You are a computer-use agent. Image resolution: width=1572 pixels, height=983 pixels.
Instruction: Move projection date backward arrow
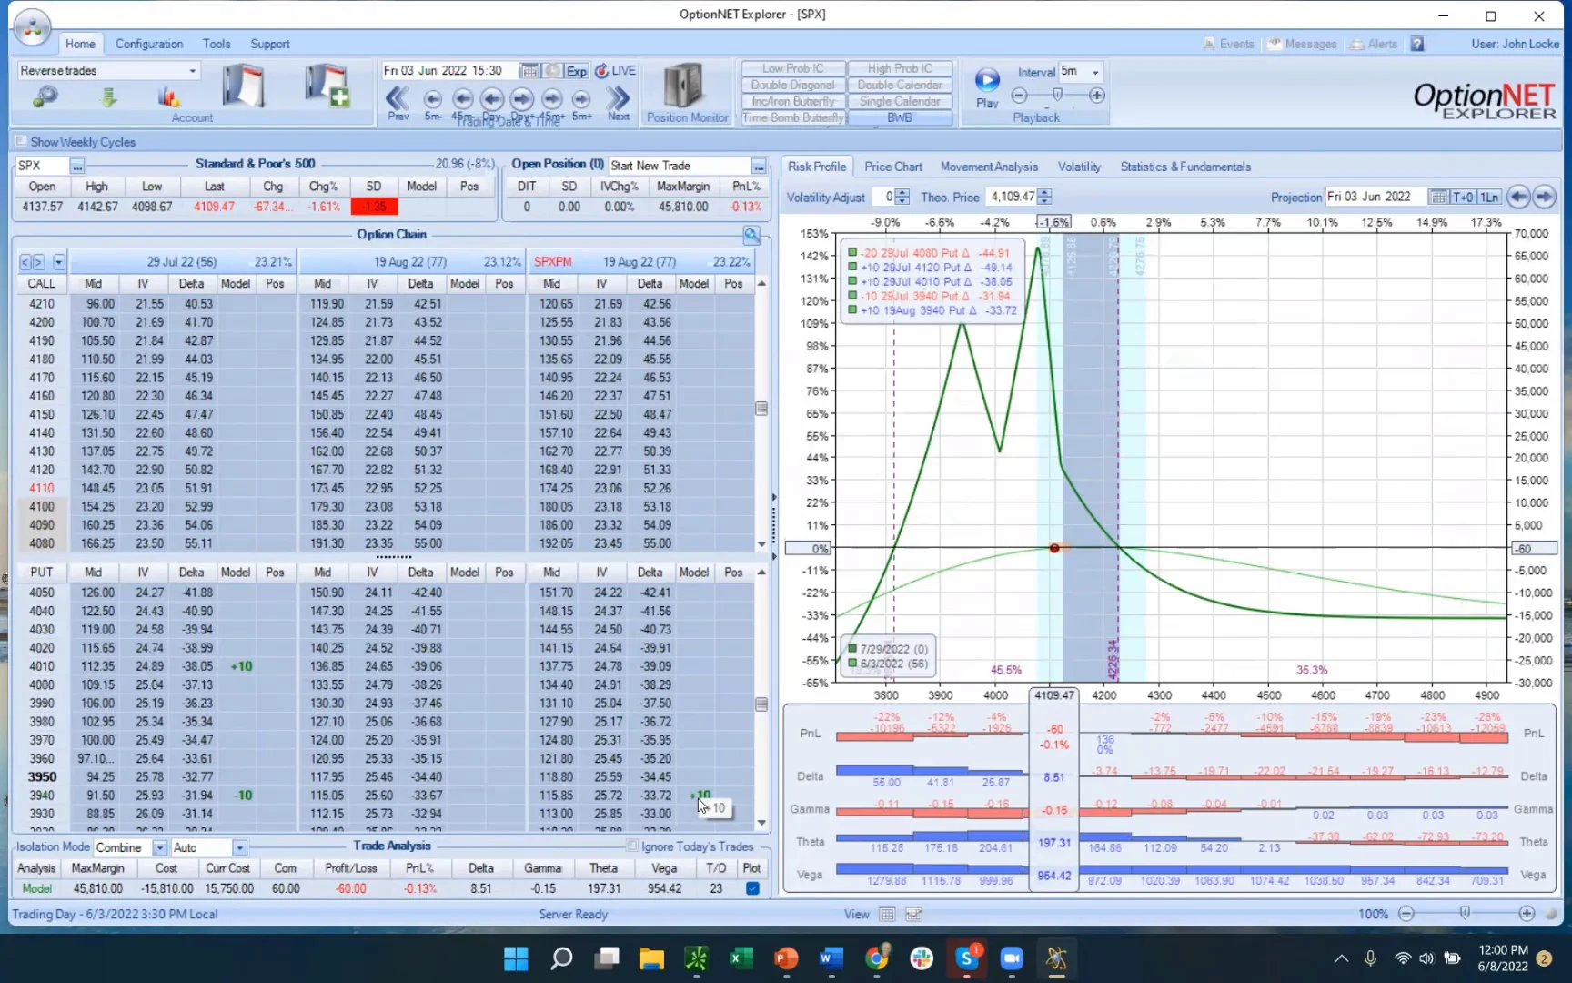pos(1518,197)
